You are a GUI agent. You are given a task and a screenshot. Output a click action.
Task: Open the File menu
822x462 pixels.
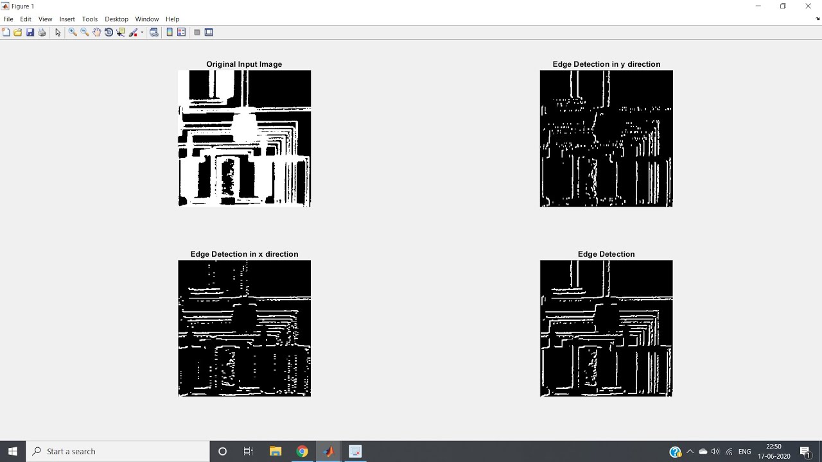tap(8, 19)
